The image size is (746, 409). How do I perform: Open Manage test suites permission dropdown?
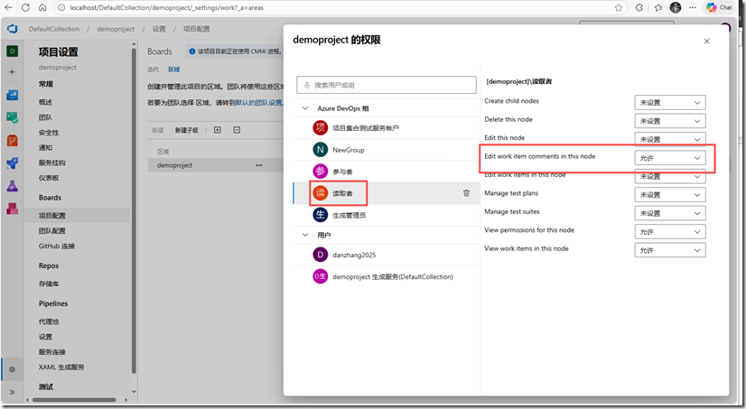tap(670, 213)
